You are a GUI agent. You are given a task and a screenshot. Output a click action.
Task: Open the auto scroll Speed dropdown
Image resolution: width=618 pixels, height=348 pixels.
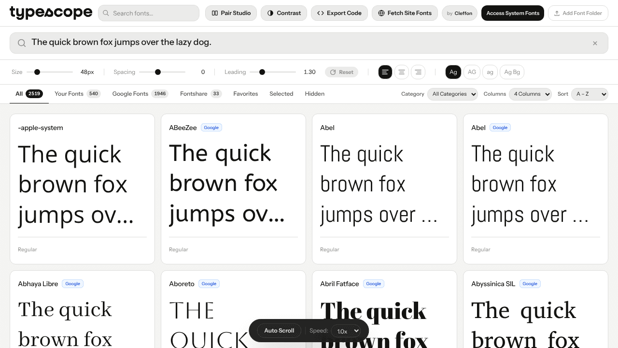(x=346, y=331)
